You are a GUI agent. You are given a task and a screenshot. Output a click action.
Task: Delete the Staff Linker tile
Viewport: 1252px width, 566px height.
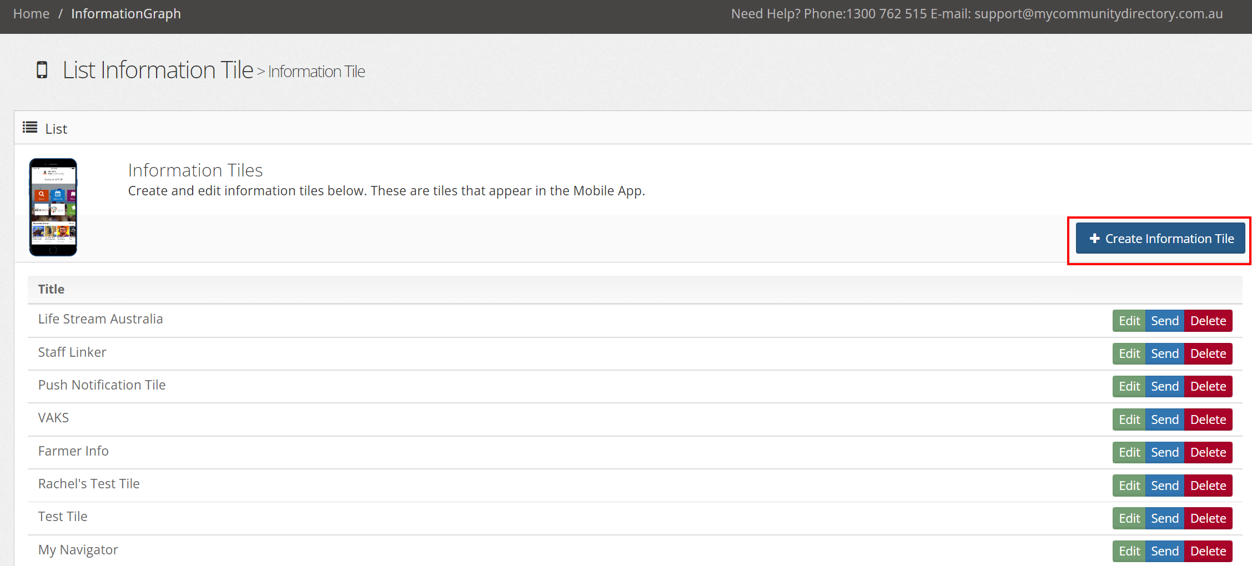click(x=1208, y=353)
